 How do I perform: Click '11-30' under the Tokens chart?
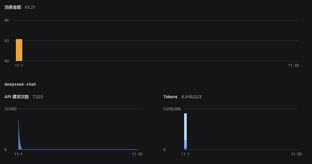tap(296, 154)
